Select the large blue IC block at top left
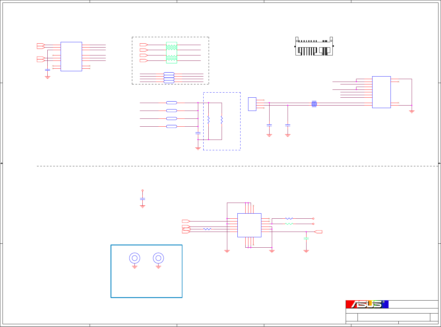The width and height of the screenshot is (441, 327). pyautogui.click(x=71, y=57)
